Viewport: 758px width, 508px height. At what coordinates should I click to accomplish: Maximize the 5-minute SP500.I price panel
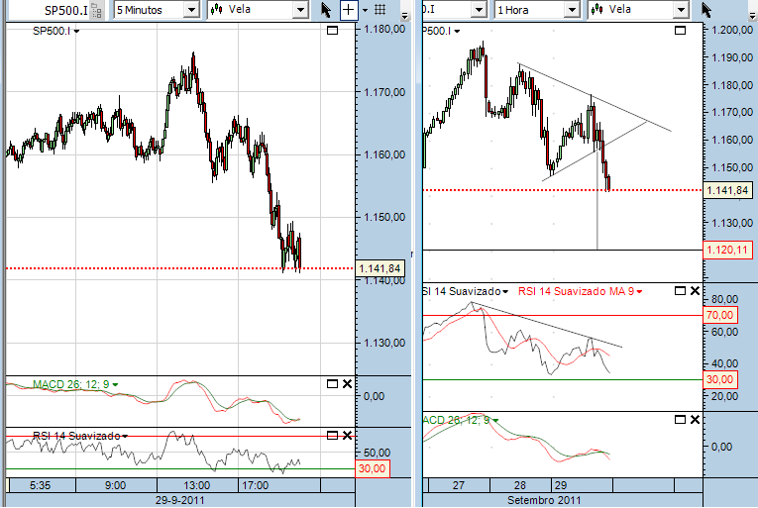(333, 31)
